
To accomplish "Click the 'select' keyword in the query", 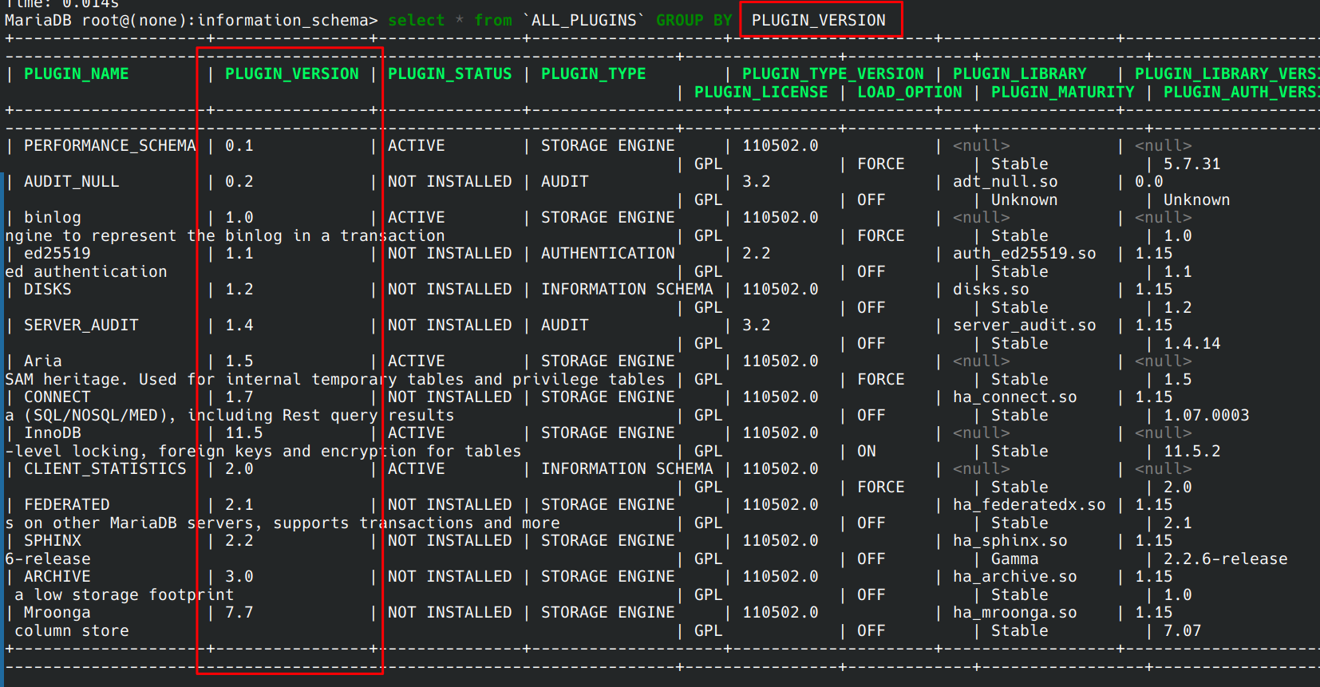I will (416, 21).
